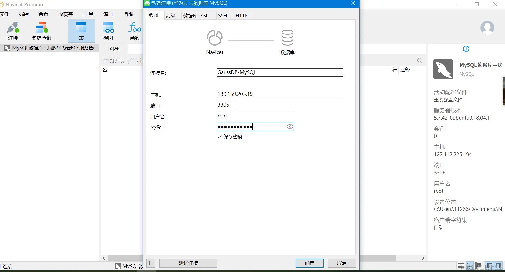Click the 注释 column header

click(x=405, y=70)
